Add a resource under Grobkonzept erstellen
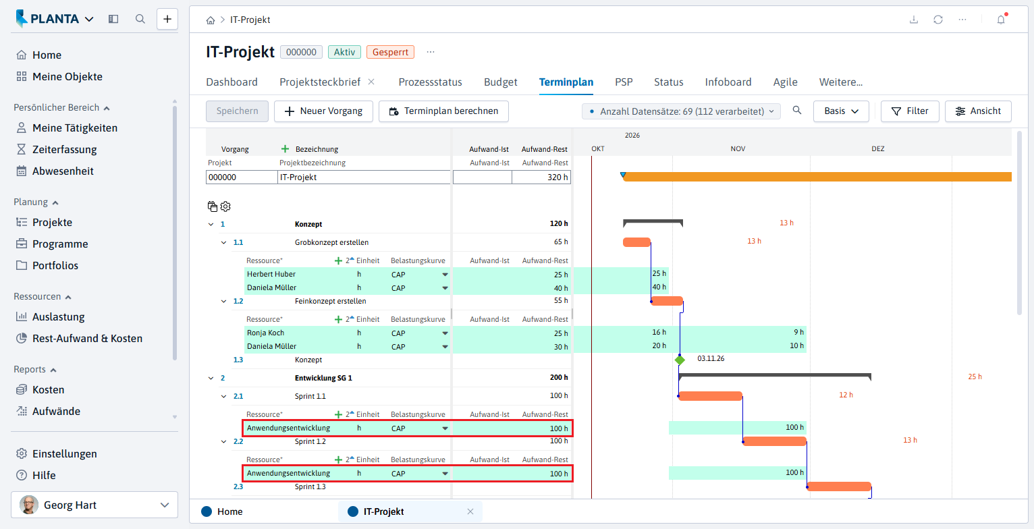 point(338,260)
